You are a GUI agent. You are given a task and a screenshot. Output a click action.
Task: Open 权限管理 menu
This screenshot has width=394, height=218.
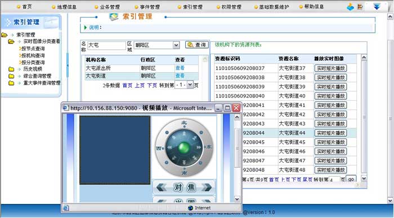(x=231, y=7)
